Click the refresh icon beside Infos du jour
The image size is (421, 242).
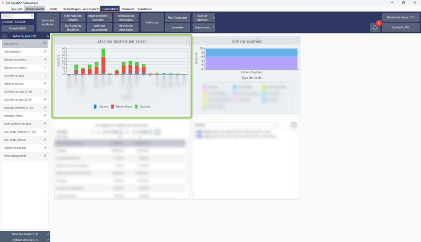point(4,36)
